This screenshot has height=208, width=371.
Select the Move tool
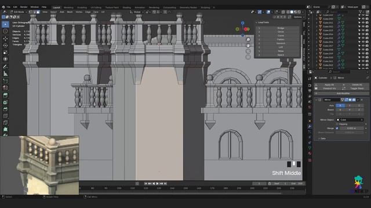coord(5,39)
